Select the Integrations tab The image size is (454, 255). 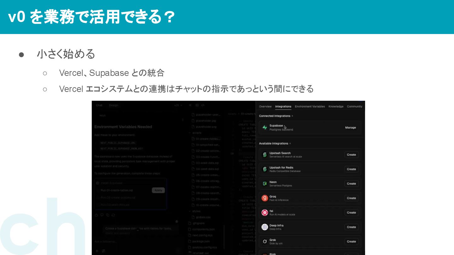[283, 106]
